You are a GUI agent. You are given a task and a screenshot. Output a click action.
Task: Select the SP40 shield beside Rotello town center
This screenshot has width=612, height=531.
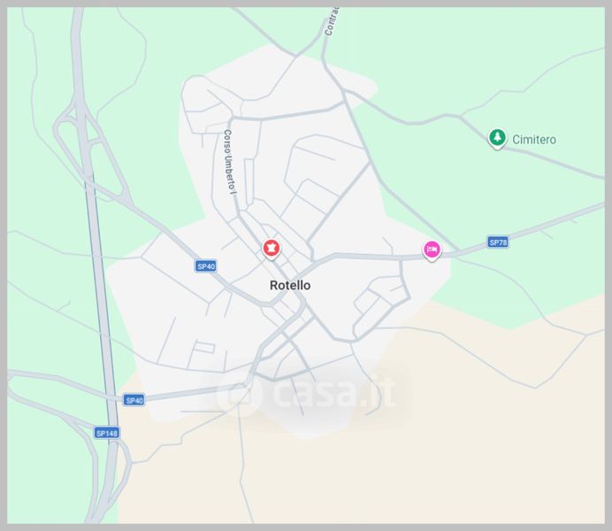click(x=206, y=266)
